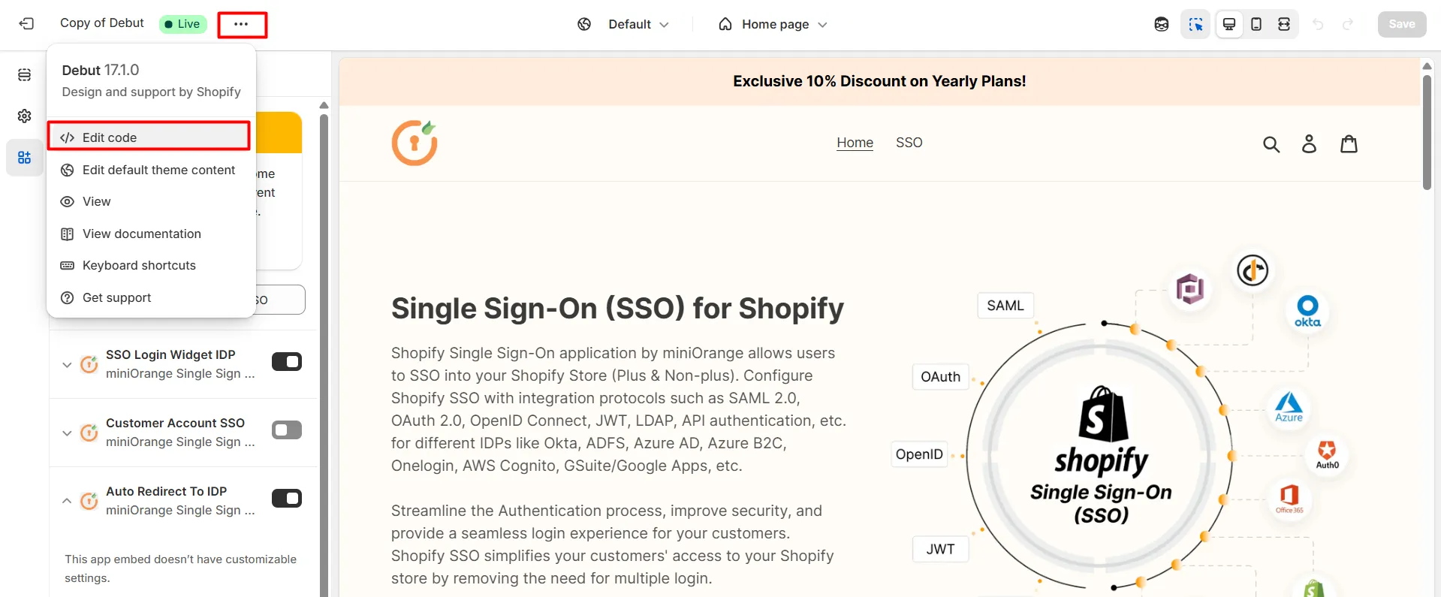1441x597 pixels.
Task: Enable the Customer Account SSO toggle
Action: point(287,430)
